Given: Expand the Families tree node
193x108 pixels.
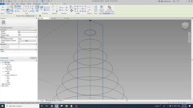Looking at the screenshot, I should point(1,86).
